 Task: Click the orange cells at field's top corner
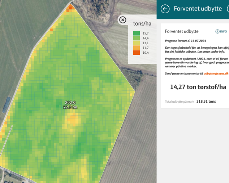(71, 7)
